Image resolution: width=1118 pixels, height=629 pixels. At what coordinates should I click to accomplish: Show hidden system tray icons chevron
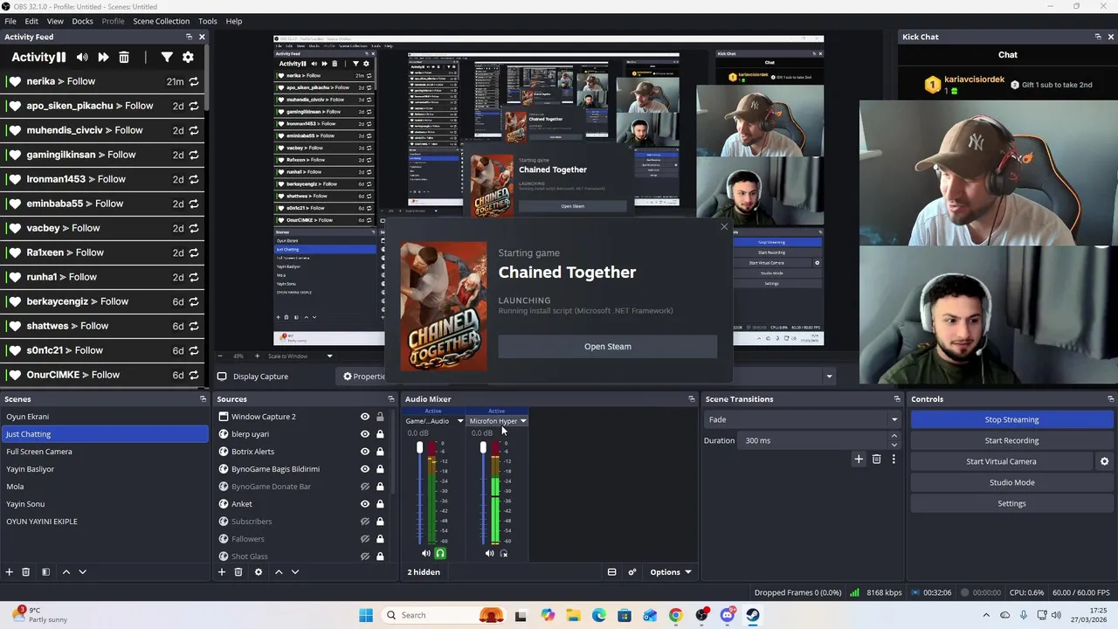986,615
